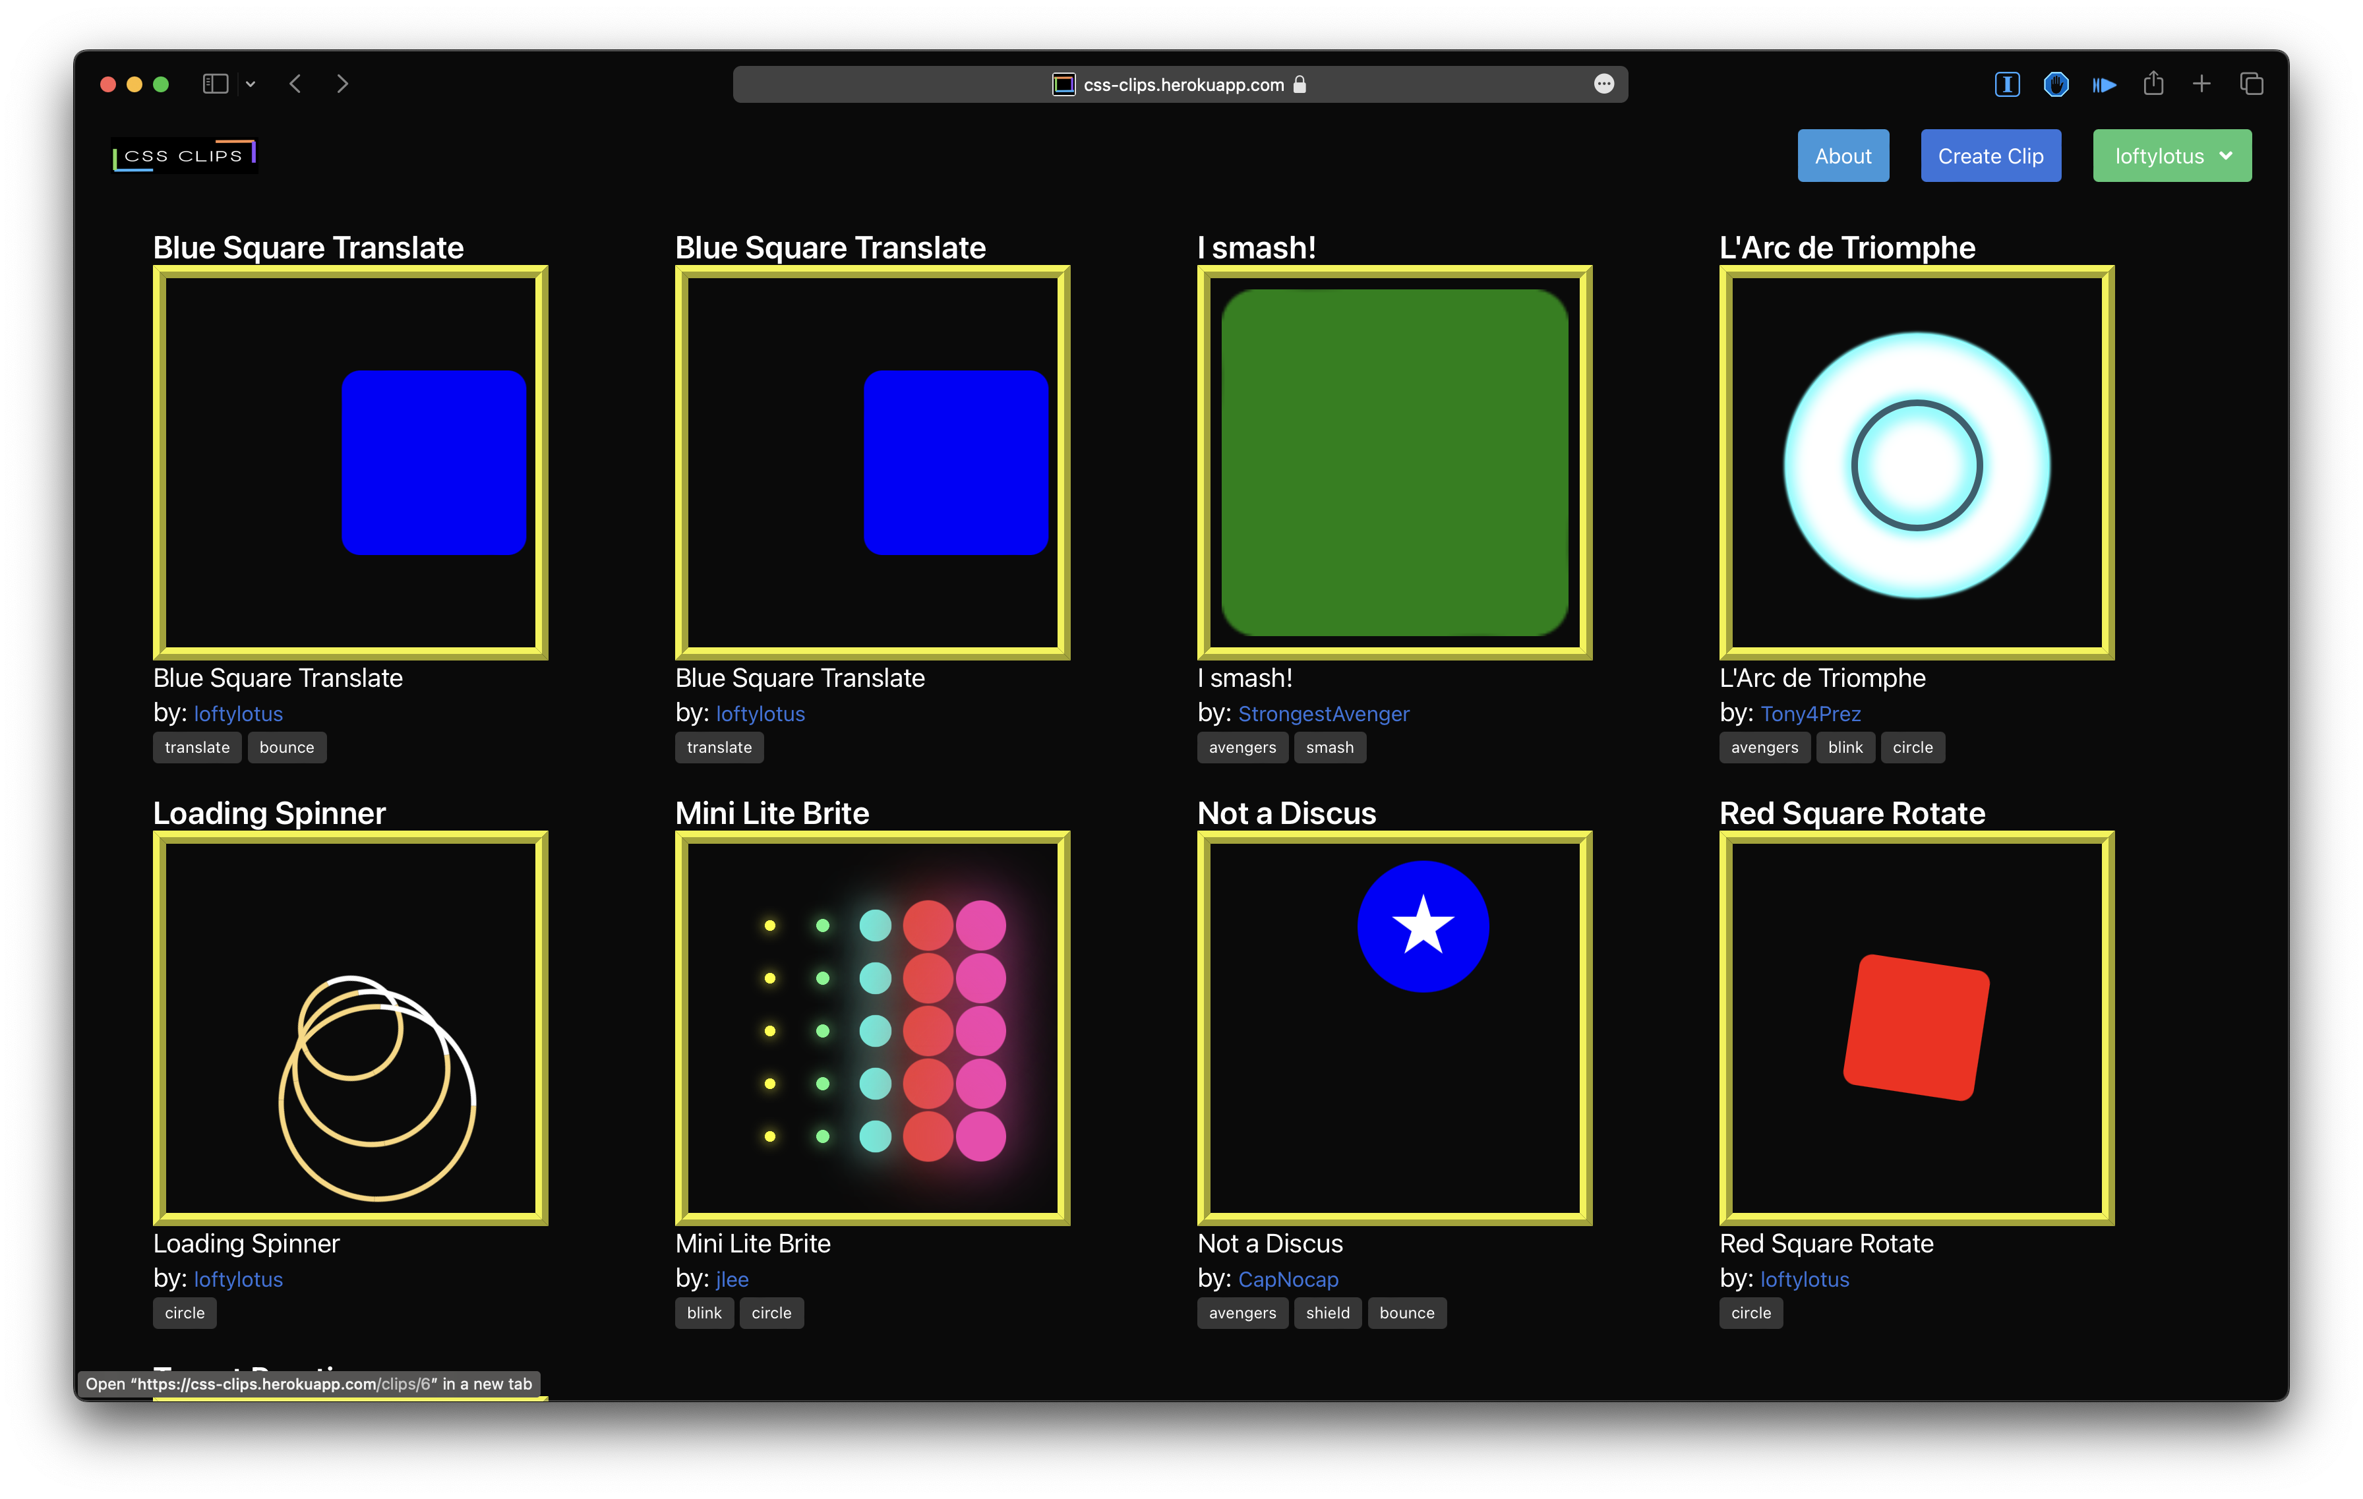The width and height of the screenshot is (2363, 1499).
Task: Click the blue hand extension icon
Action: point(2056,84)
